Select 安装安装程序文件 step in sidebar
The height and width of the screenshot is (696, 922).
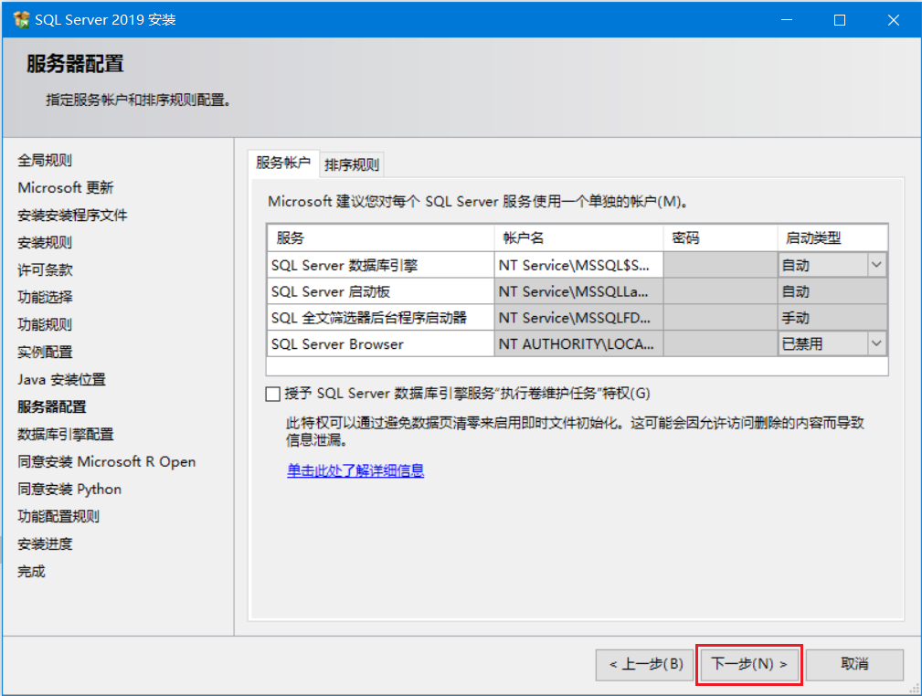pyautogui.click(x=72, y=216)
